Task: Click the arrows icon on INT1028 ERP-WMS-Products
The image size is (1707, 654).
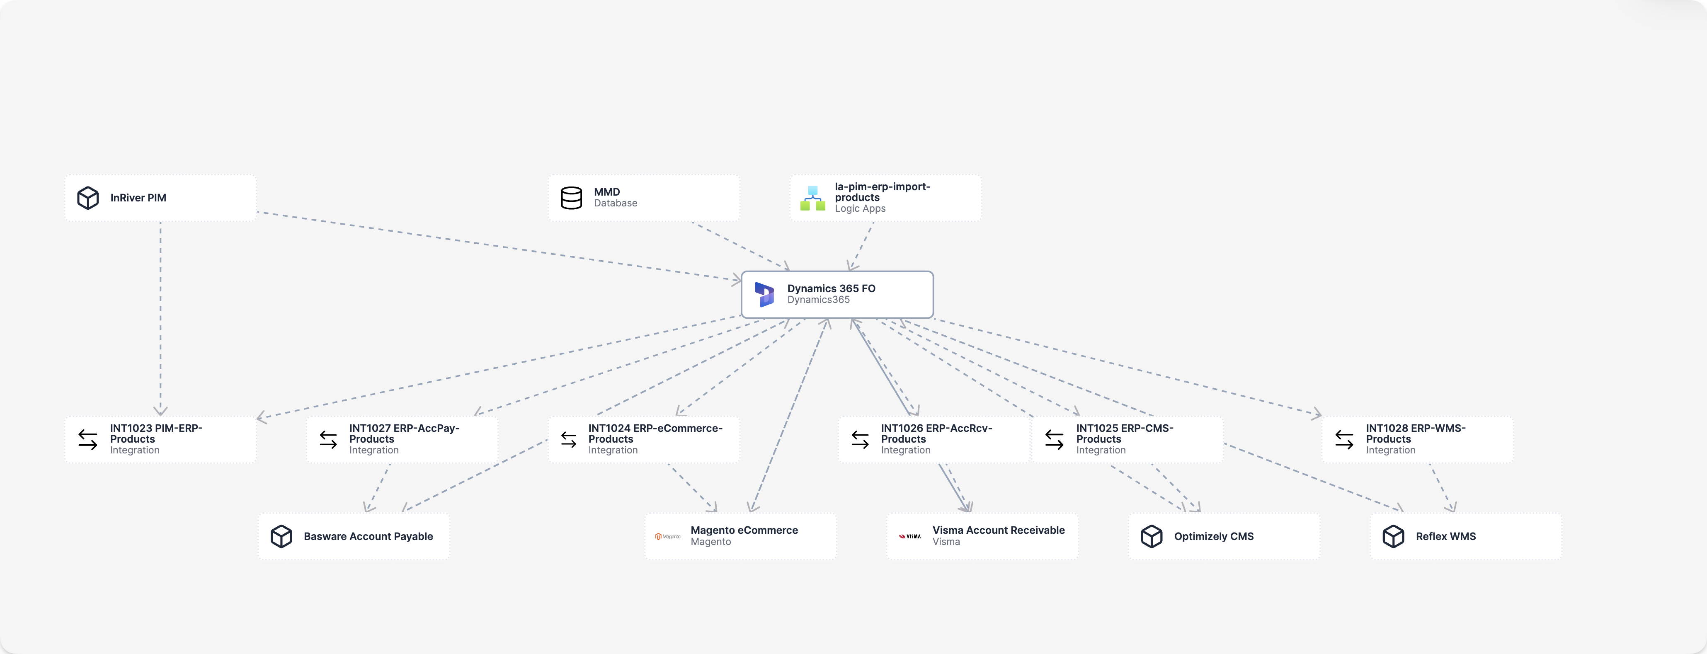Action: tap(1345, 438)
